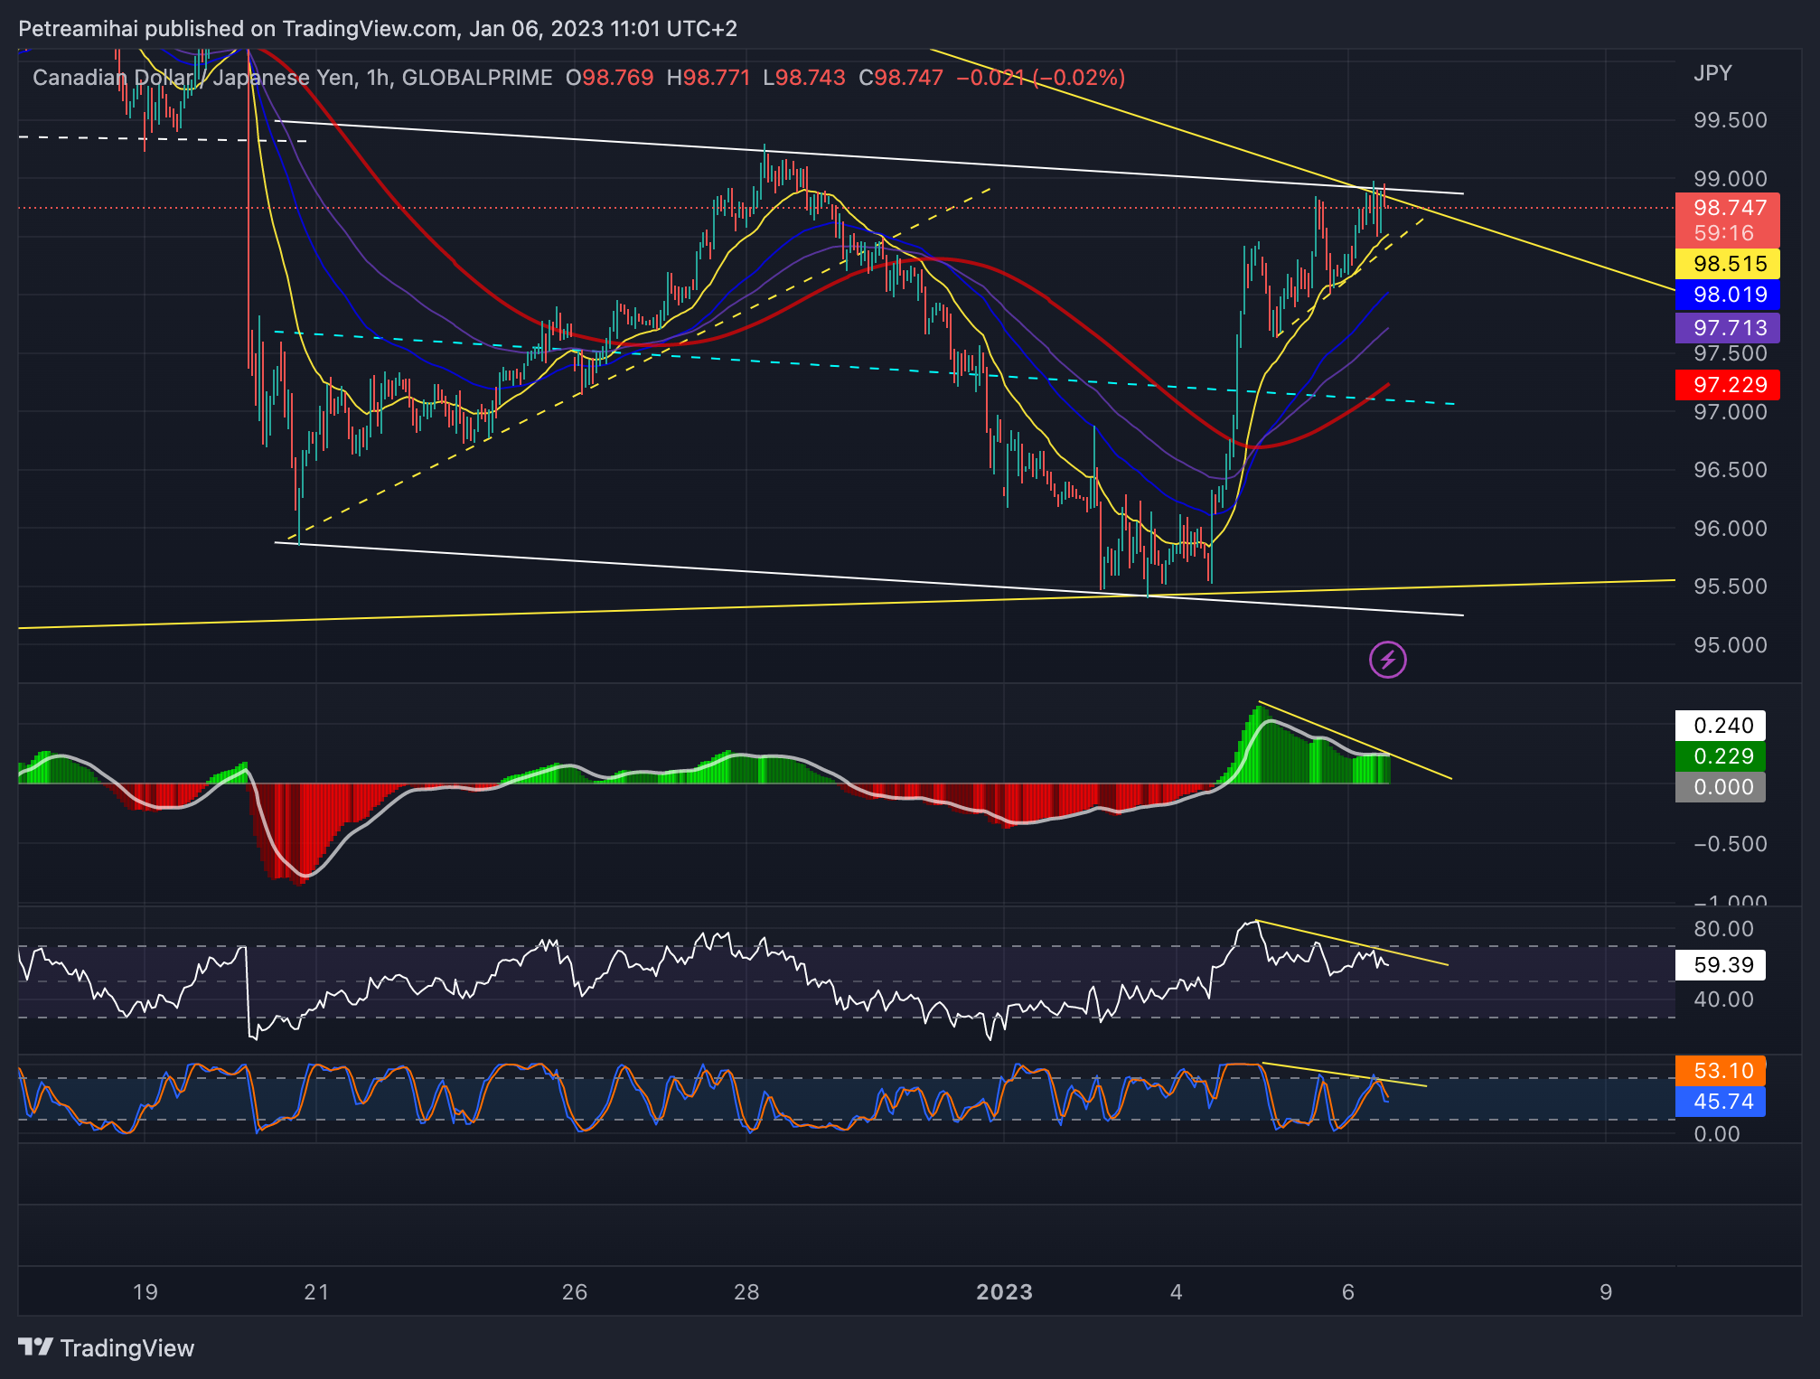Click date 21 on the time axis
The height and width of the screenshot is (1379, 1820).
(x=316, y=1292)
